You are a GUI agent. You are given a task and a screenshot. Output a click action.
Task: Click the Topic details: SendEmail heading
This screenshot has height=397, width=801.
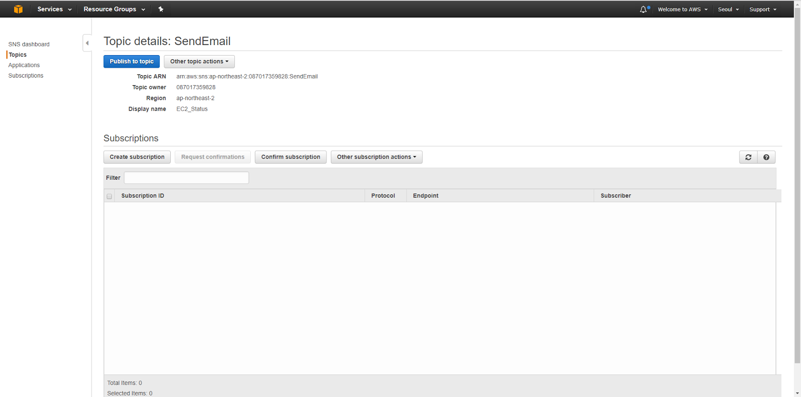[167, 41]
